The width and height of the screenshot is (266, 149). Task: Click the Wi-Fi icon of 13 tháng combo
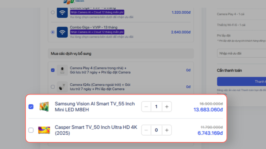point(62,32)
